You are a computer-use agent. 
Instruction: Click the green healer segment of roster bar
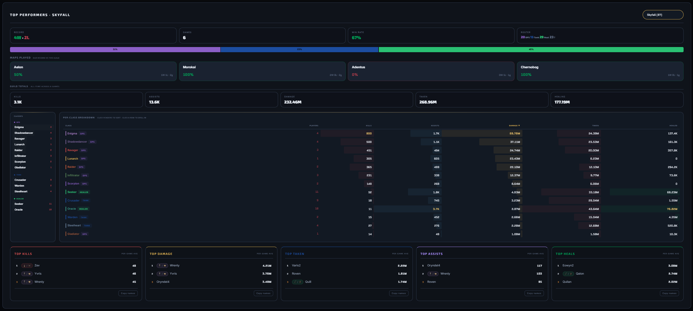pyautogui.click(x=531, y=49)
